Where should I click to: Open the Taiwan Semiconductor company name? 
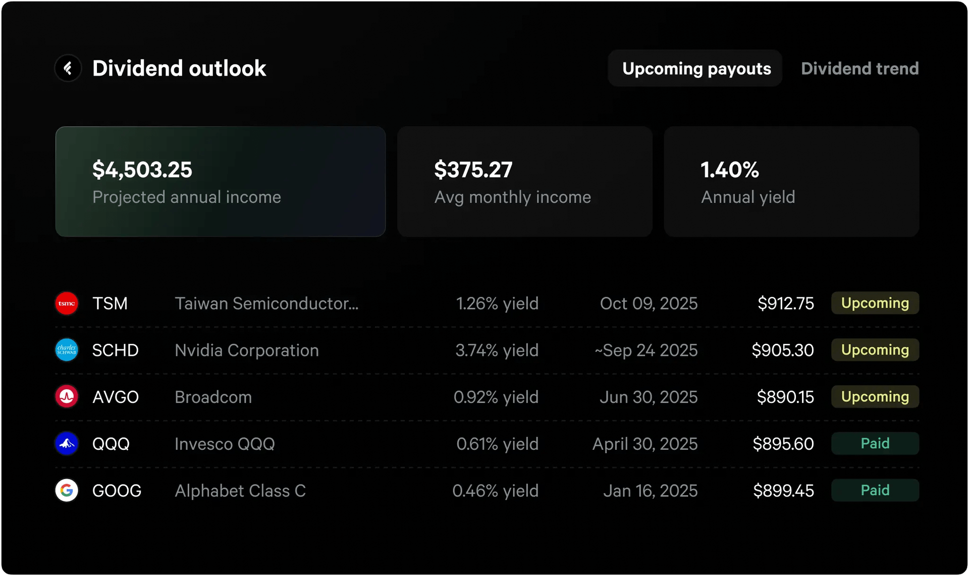pyautogui.click(x=266, y=303)
